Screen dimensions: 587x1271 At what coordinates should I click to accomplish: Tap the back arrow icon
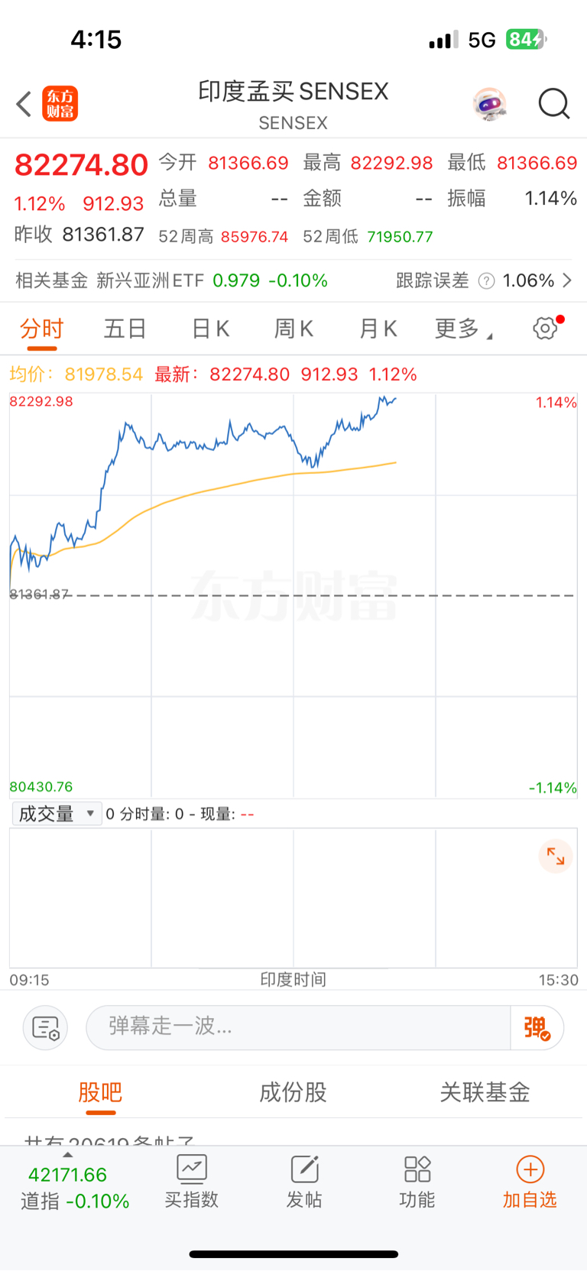(x=24, y=104)
